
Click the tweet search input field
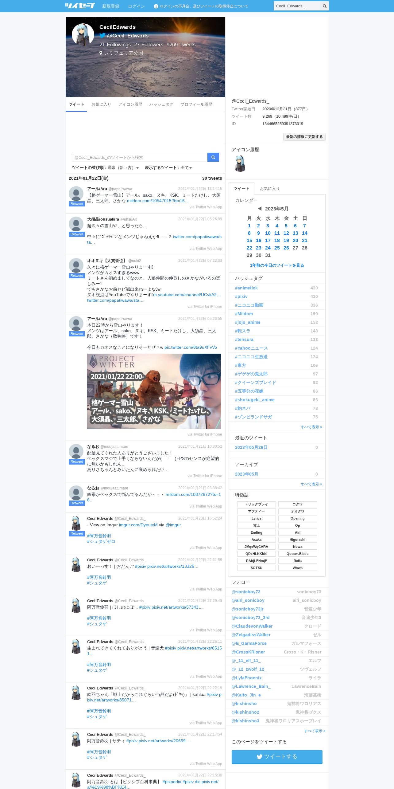point(140,157)
